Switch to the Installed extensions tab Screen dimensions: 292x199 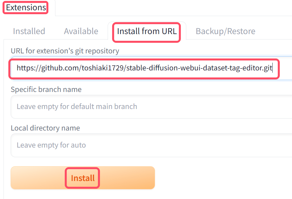pyautogui.click(x=29, y=31)
